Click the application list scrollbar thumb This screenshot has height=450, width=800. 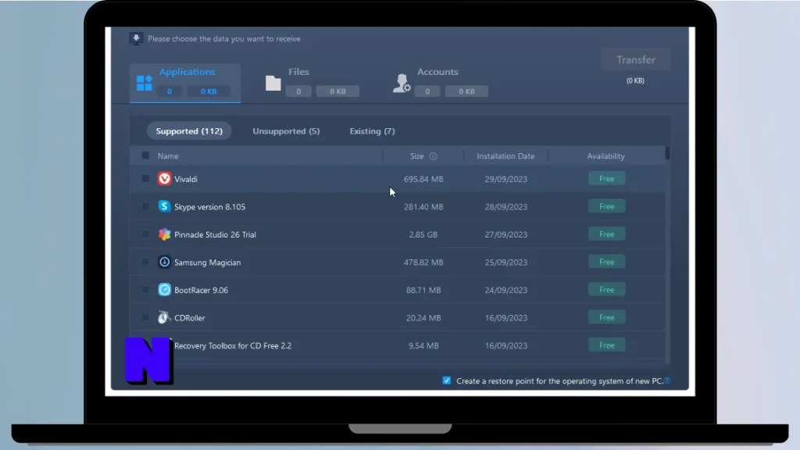(x=667, y=153)
